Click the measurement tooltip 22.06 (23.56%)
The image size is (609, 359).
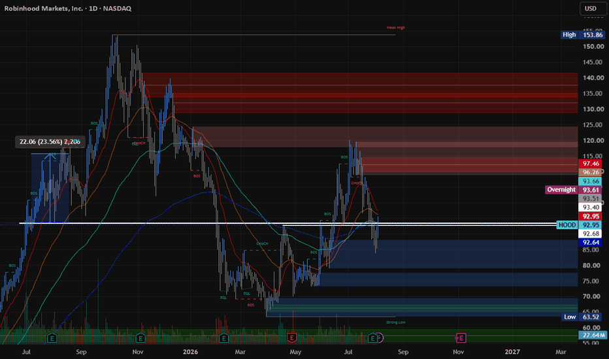[x=50, y=142]
